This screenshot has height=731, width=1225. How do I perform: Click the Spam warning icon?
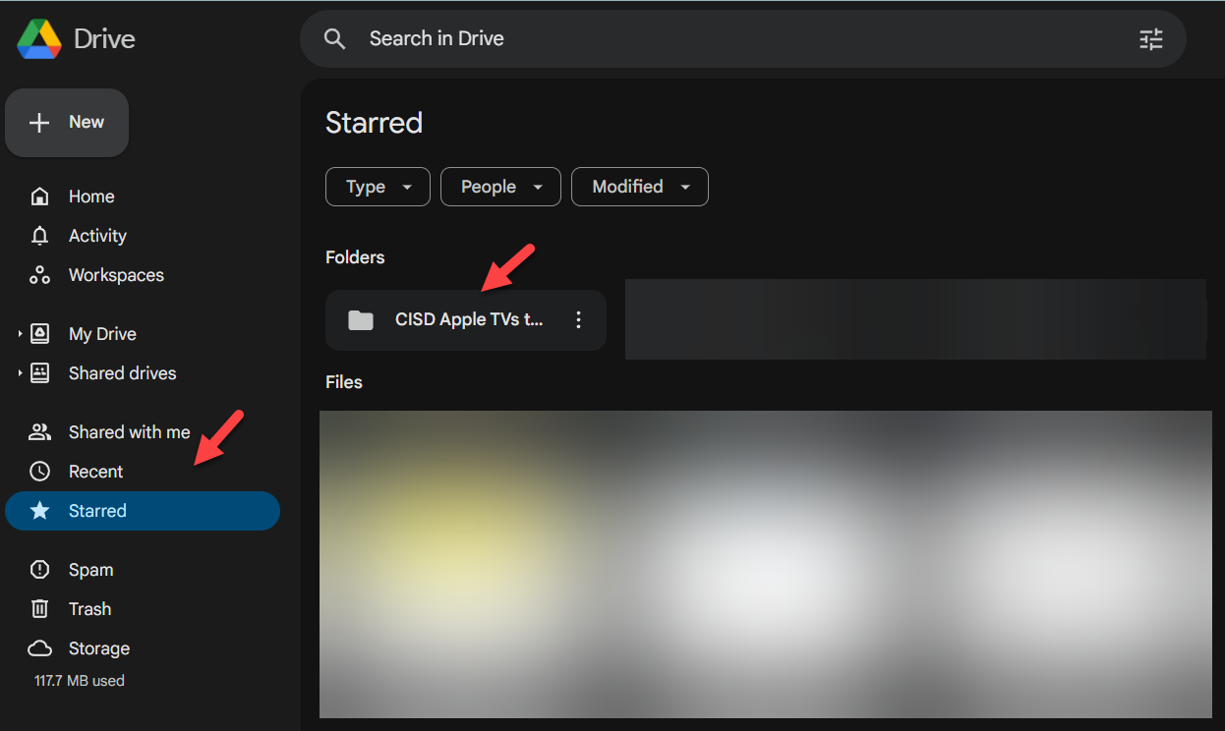tap(39, 570)
